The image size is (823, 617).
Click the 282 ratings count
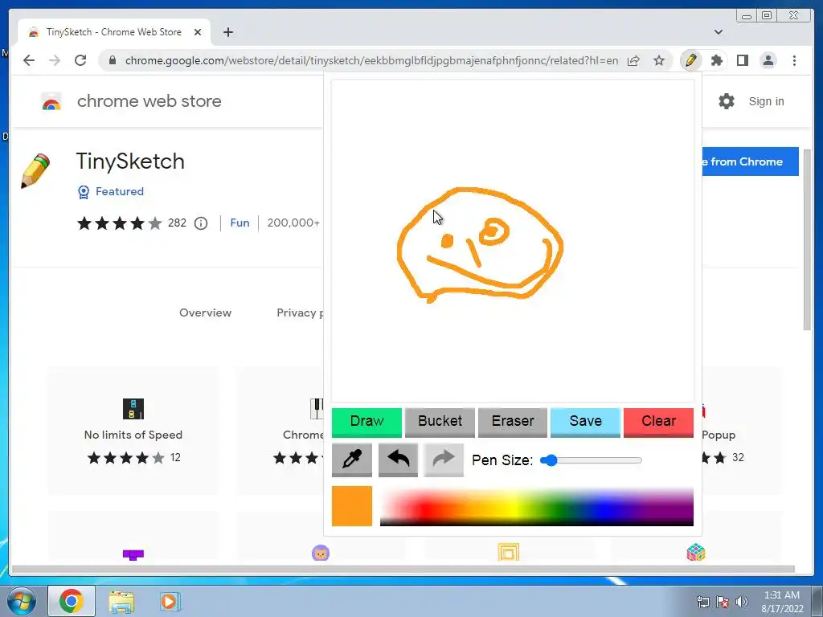click(x=177, y=223)
